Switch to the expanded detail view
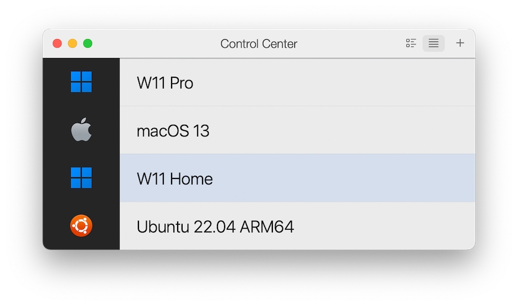This screenshot has height=306, width=518. pos(411,43)
